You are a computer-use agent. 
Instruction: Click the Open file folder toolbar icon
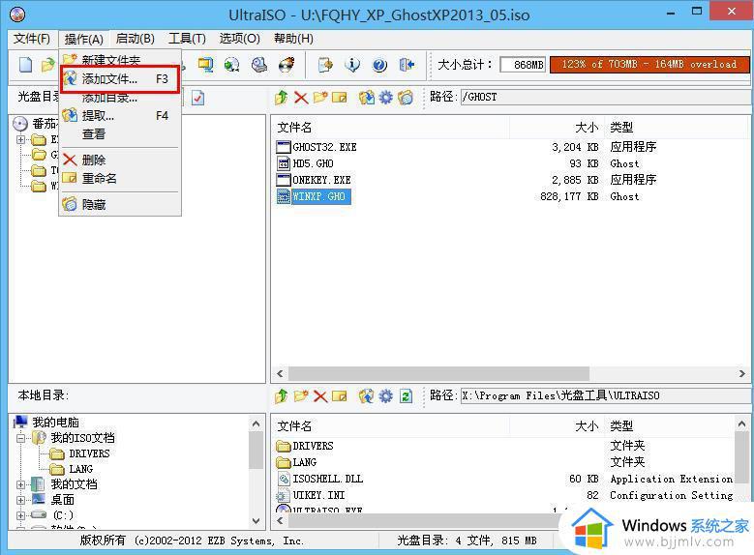(x=48, y=65)
